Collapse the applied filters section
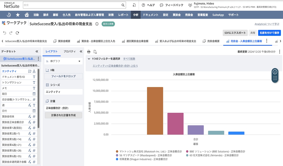The image size is (283, 166). [89, 59]
